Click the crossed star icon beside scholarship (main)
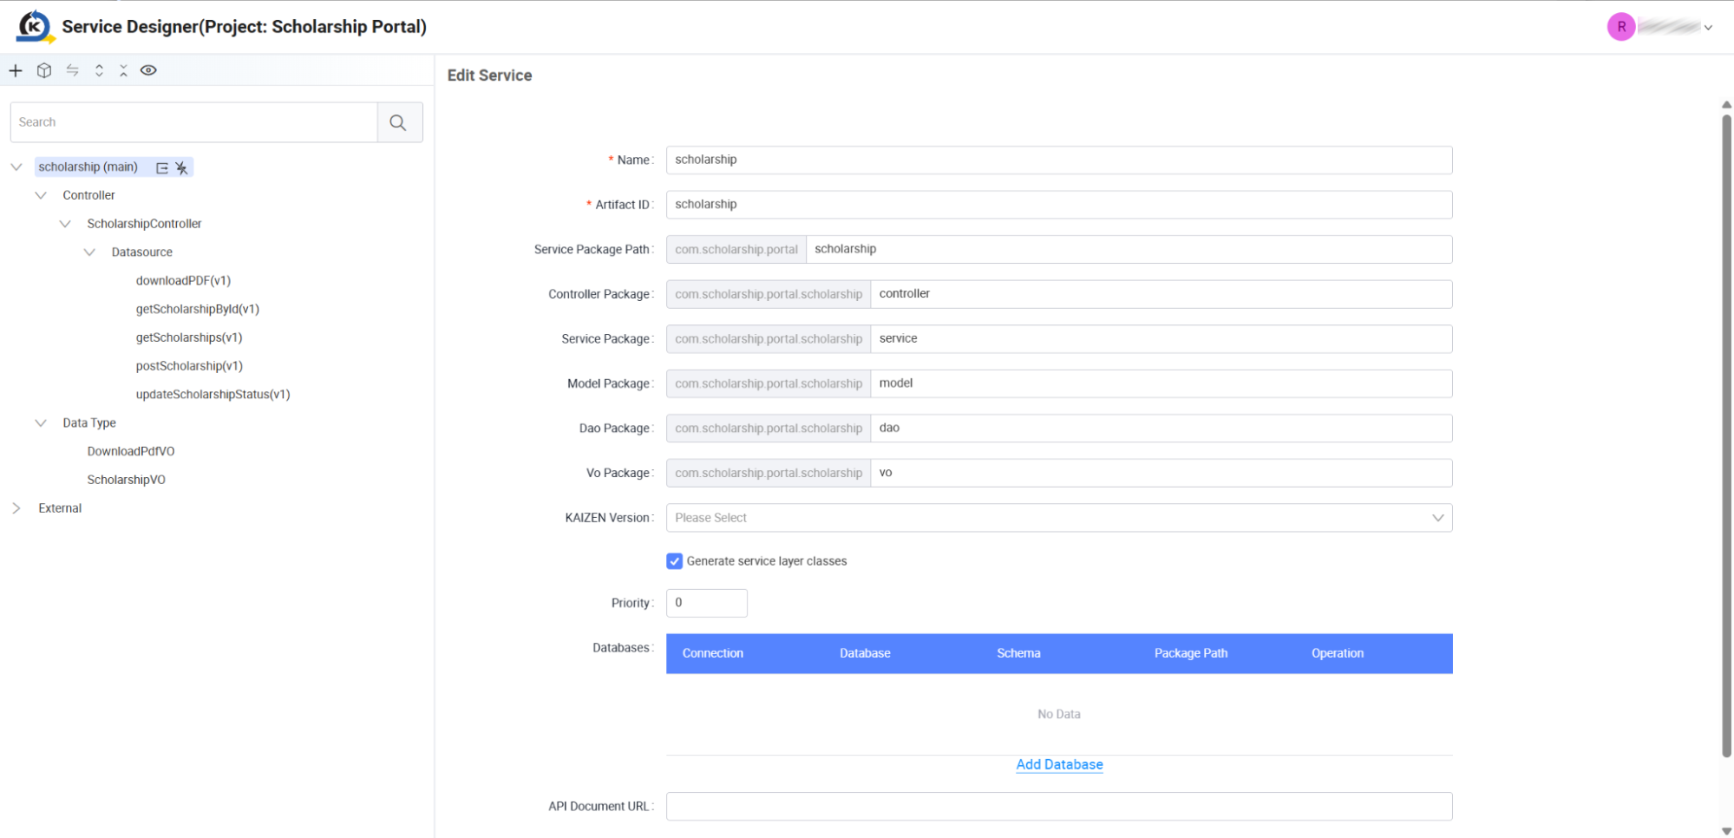This screenshot has width=1734, height=838. point(181,168)
